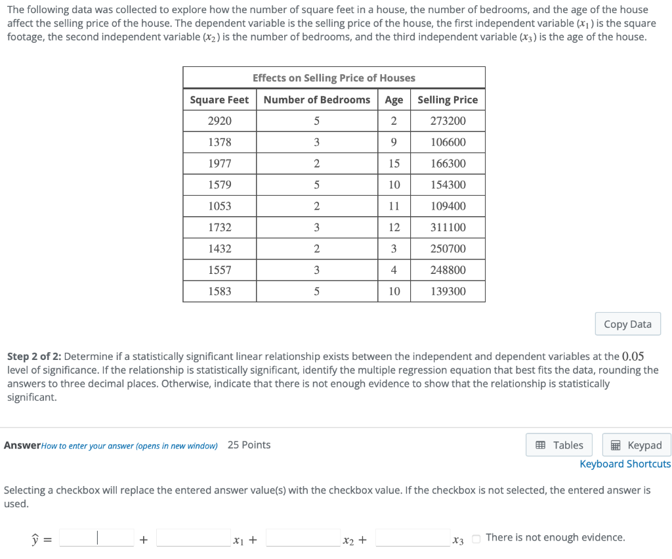The height and width of the screenshot is (559, 672).
Task: Click the Copy Data button
Action: (x=627, y=323)
